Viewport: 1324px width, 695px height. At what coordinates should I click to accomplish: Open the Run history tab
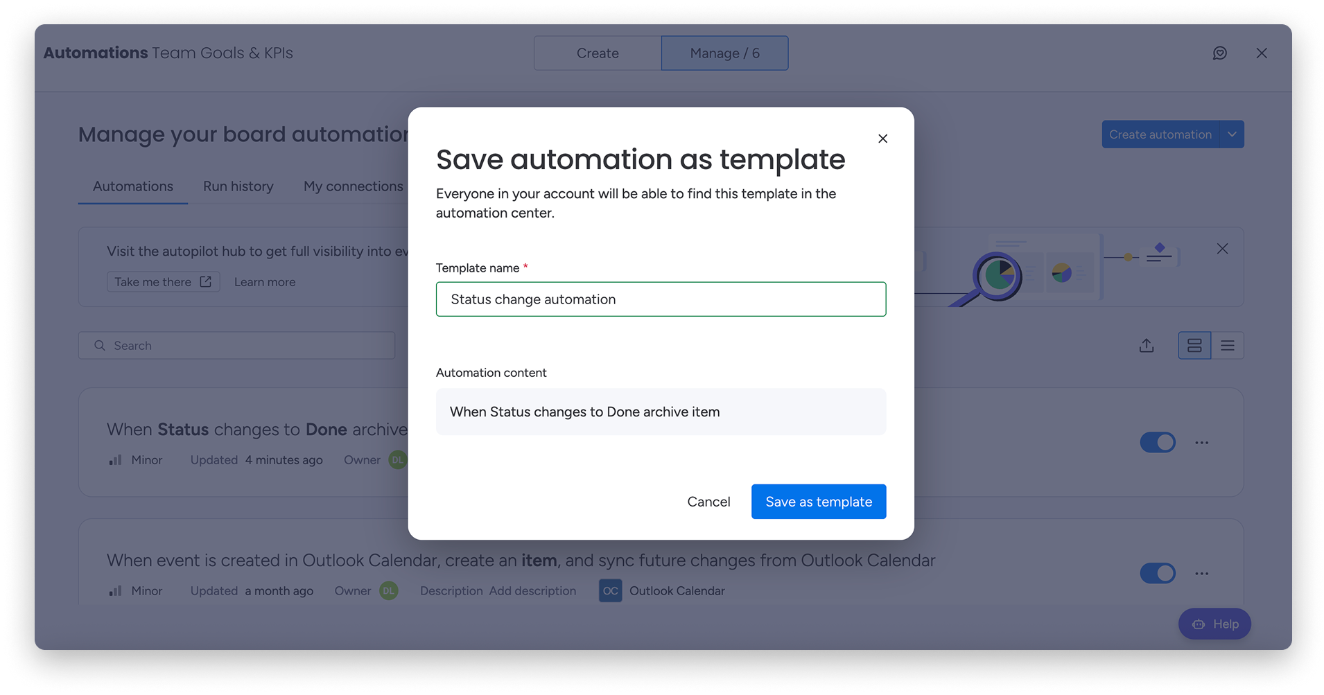point(238,186)
